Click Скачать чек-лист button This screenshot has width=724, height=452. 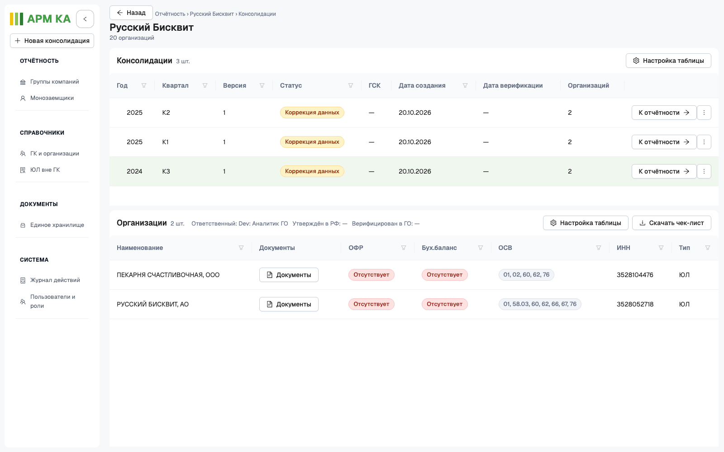click(x=672, y=223)
